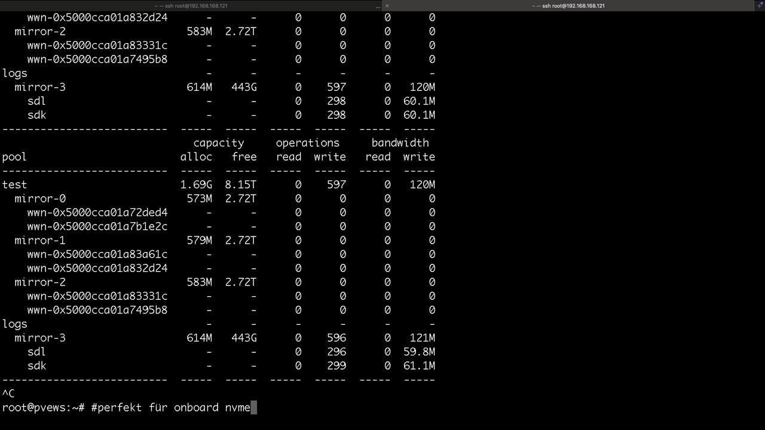Click the '597' write operations in test row
Viewport: 765px width, 430px height.
[336, 185]
